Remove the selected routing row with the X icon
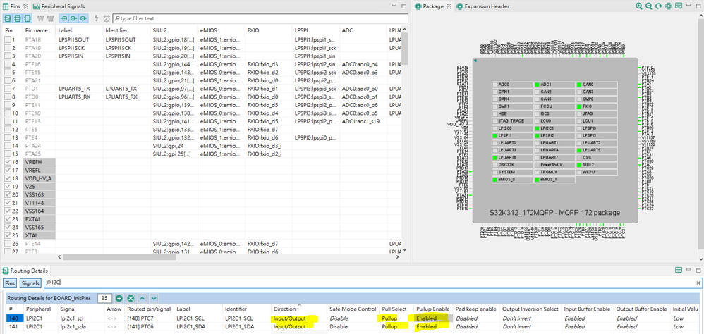This screenshot has width=704, height=334. (131, 298)
